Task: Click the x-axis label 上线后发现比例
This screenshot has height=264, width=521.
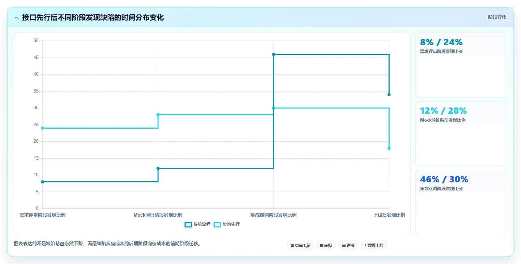Action: tap(389, 215)
